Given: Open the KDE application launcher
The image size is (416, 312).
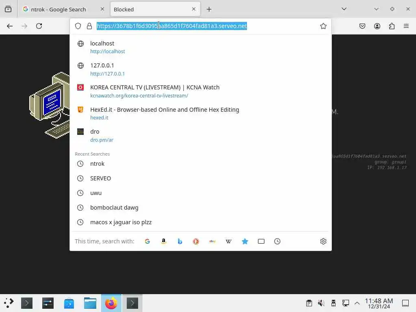Looking at the screenshot, I should [x=9, y=303].
